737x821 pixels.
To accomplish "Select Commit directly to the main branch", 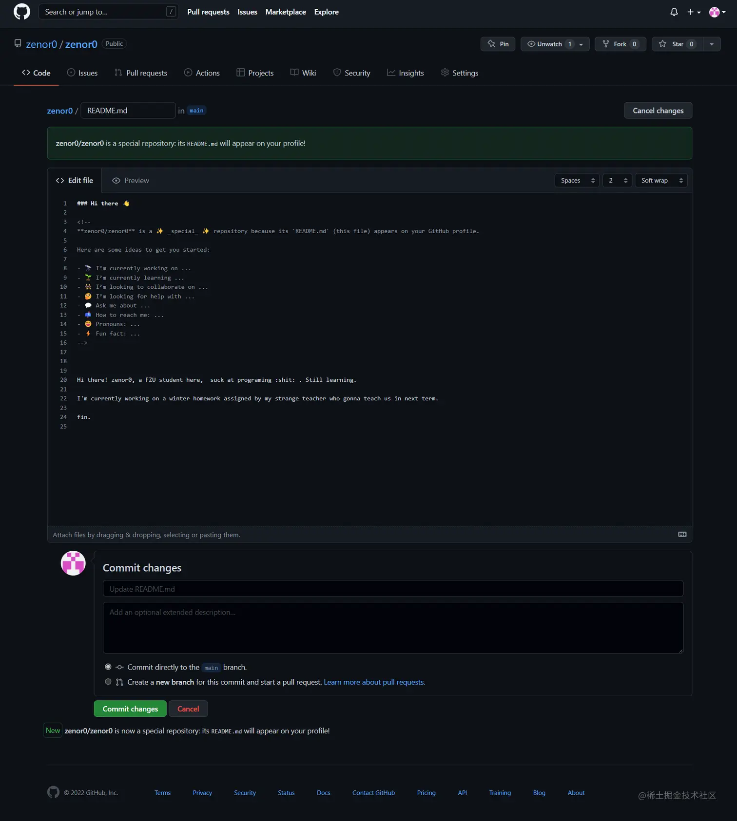I will coord(108,667).
